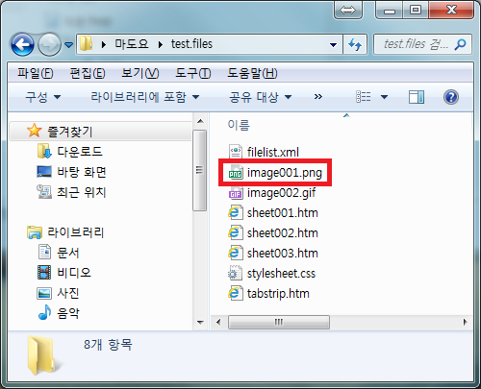Open the 음악 library
The image size is (481, 389).
[x=67, y=313]
